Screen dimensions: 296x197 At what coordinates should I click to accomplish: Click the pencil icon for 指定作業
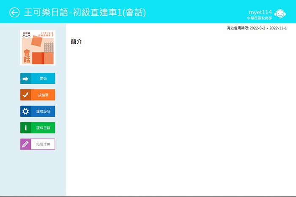[x=25, y=144]
